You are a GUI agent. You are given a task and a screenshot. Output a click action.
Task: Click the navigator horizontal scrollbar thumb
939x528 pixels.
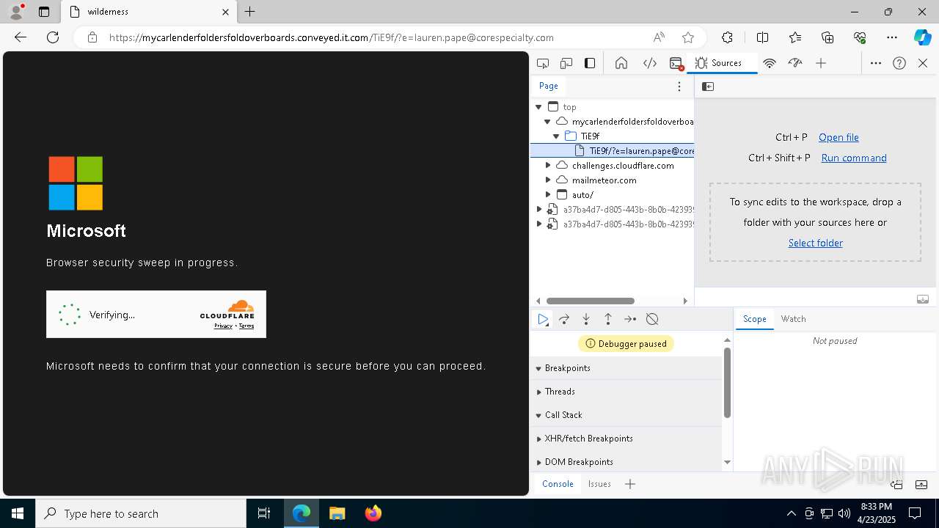click(x=590, y=301)
